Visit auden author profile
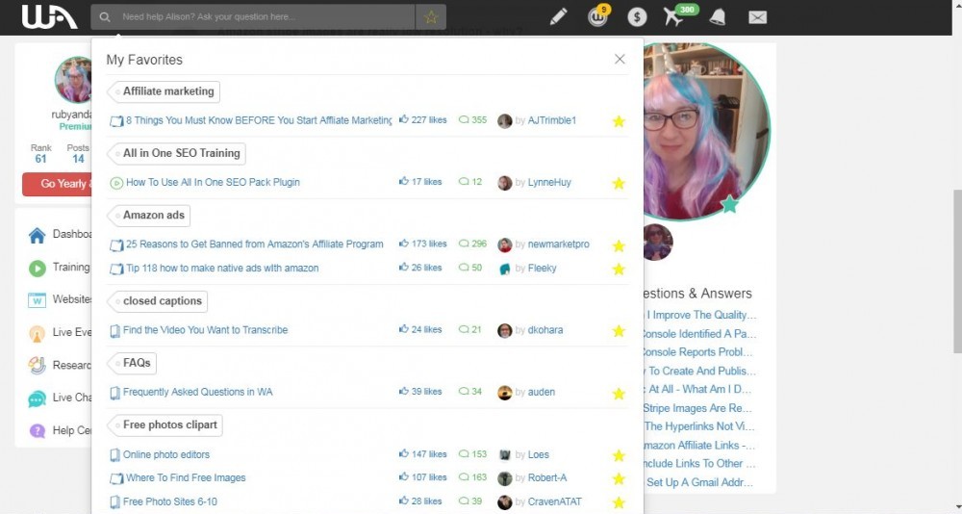 point(541,392)
